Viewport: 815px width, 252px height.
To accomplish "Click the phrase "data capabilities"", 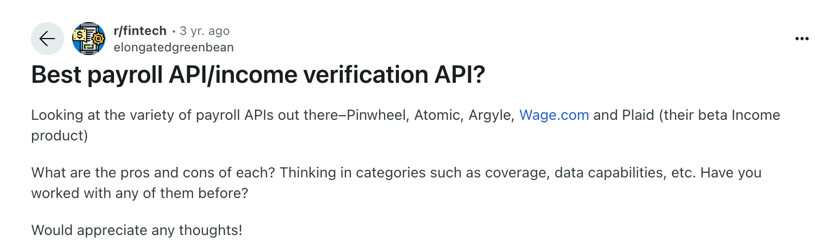I will [609, 172].
